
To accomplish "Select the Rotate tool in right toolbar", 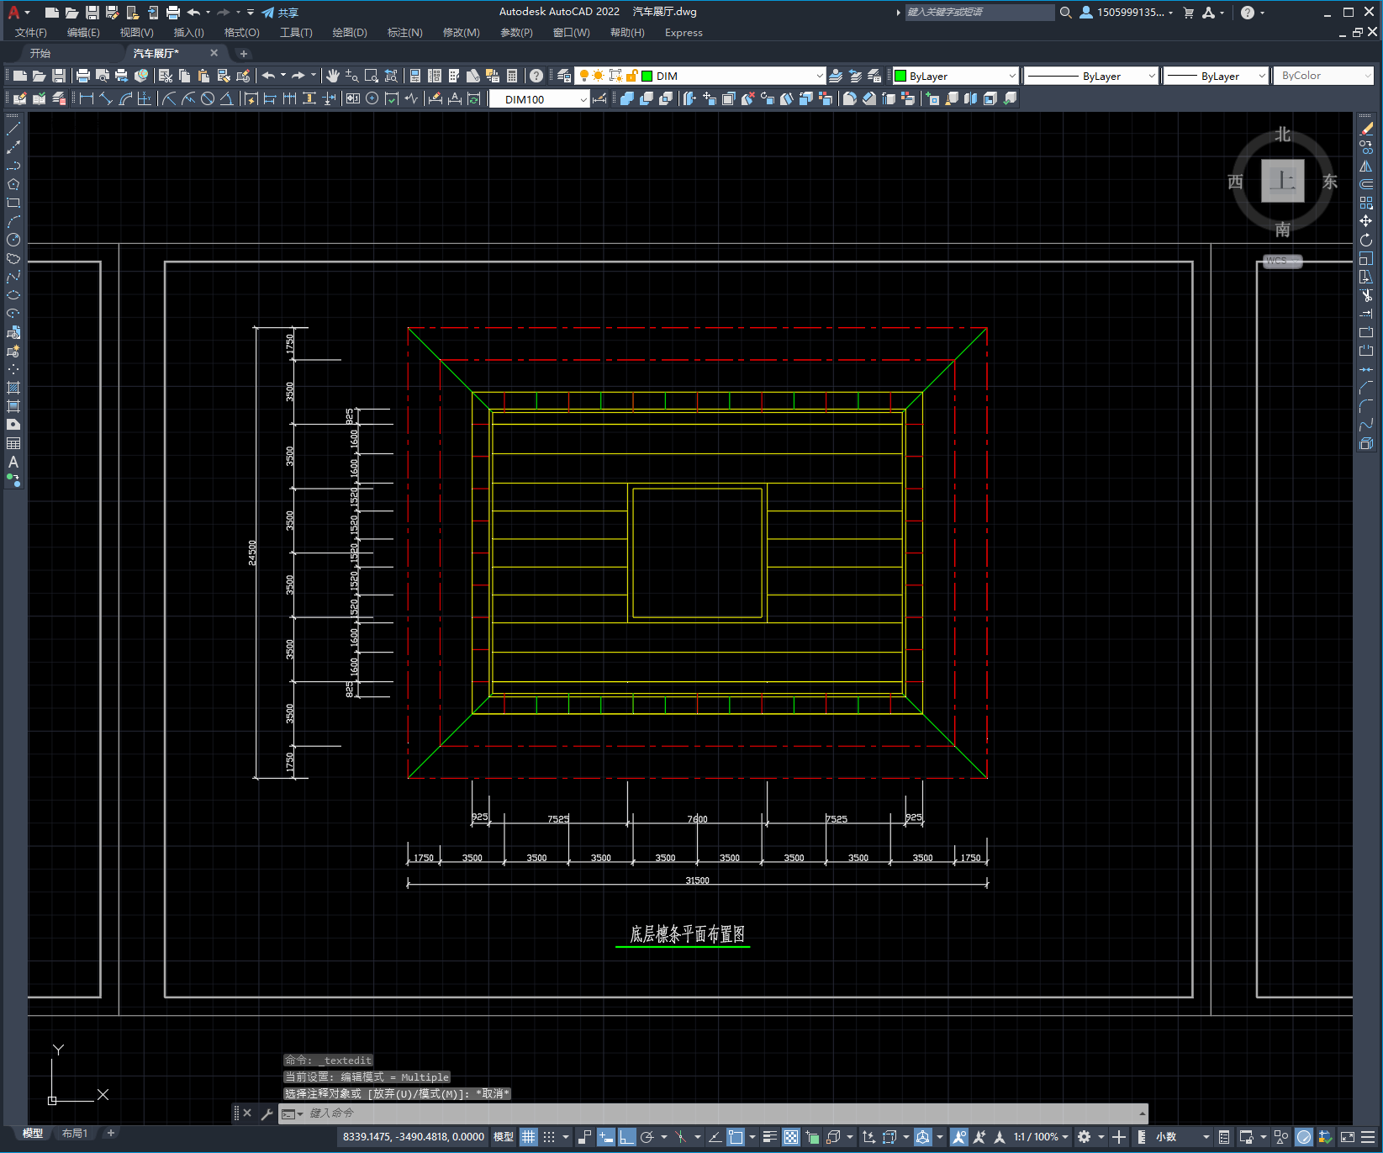I will [1366, 240].
